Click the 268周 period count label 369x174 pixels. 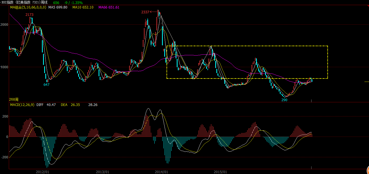point(14,99)
